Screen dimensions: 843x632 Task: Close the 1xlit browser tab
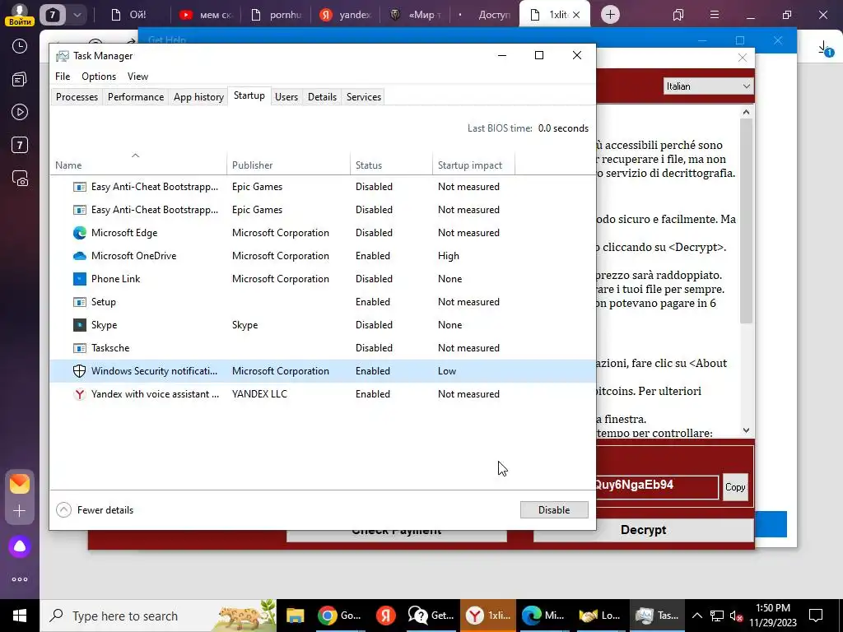(576, 15)
